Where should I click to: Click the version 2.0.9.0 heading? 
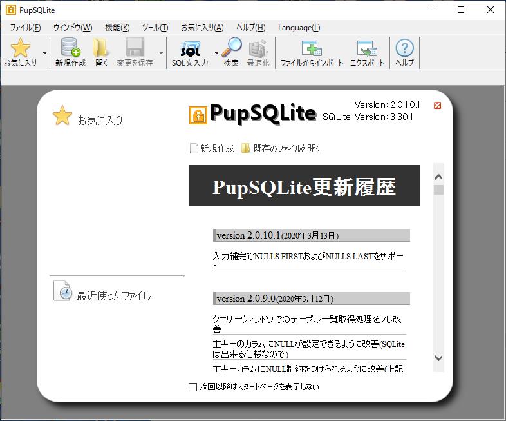pos(312,299)
